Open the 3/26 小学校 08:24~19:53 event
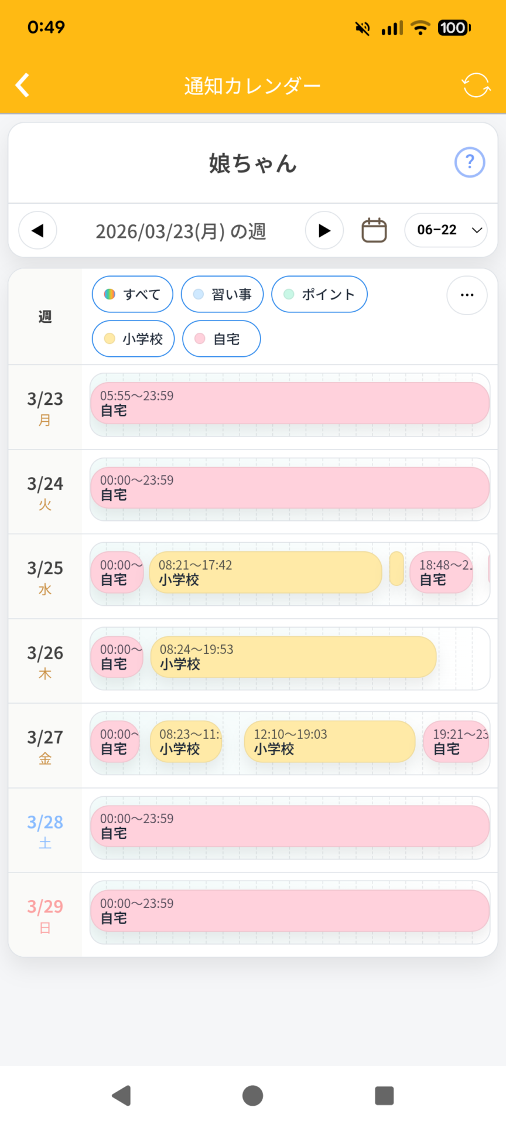 (293, 657)
